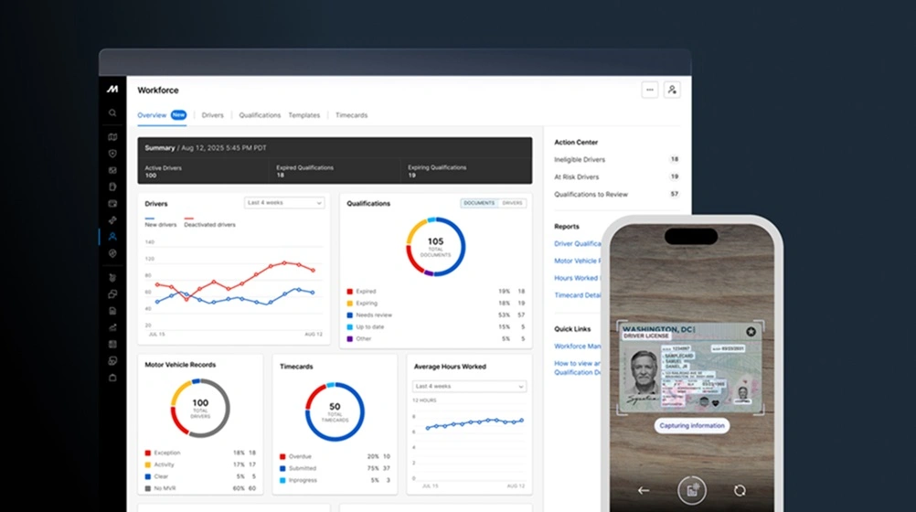Tap the capture document button on the phone
Viewport: 916px width, 512px height.
692,490
